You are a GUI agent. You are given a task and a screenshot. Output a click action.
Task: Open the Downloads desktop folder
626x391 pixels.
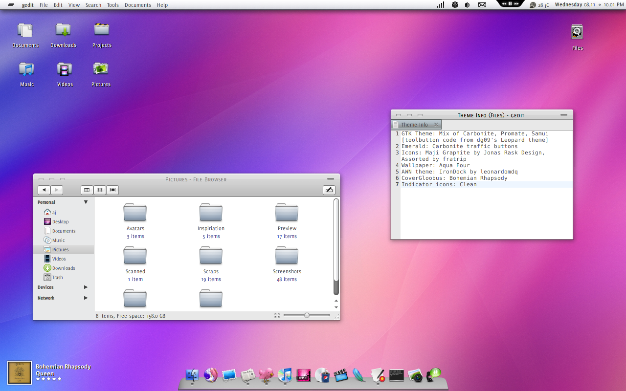(63, 35)
